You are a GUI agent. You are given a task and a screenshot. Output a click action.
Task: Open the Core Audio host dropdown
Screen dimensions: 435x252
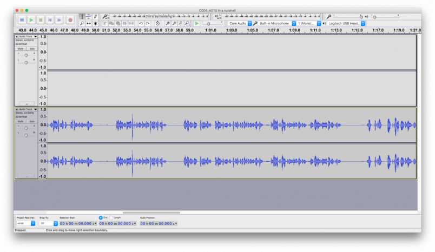click(240, 24)
